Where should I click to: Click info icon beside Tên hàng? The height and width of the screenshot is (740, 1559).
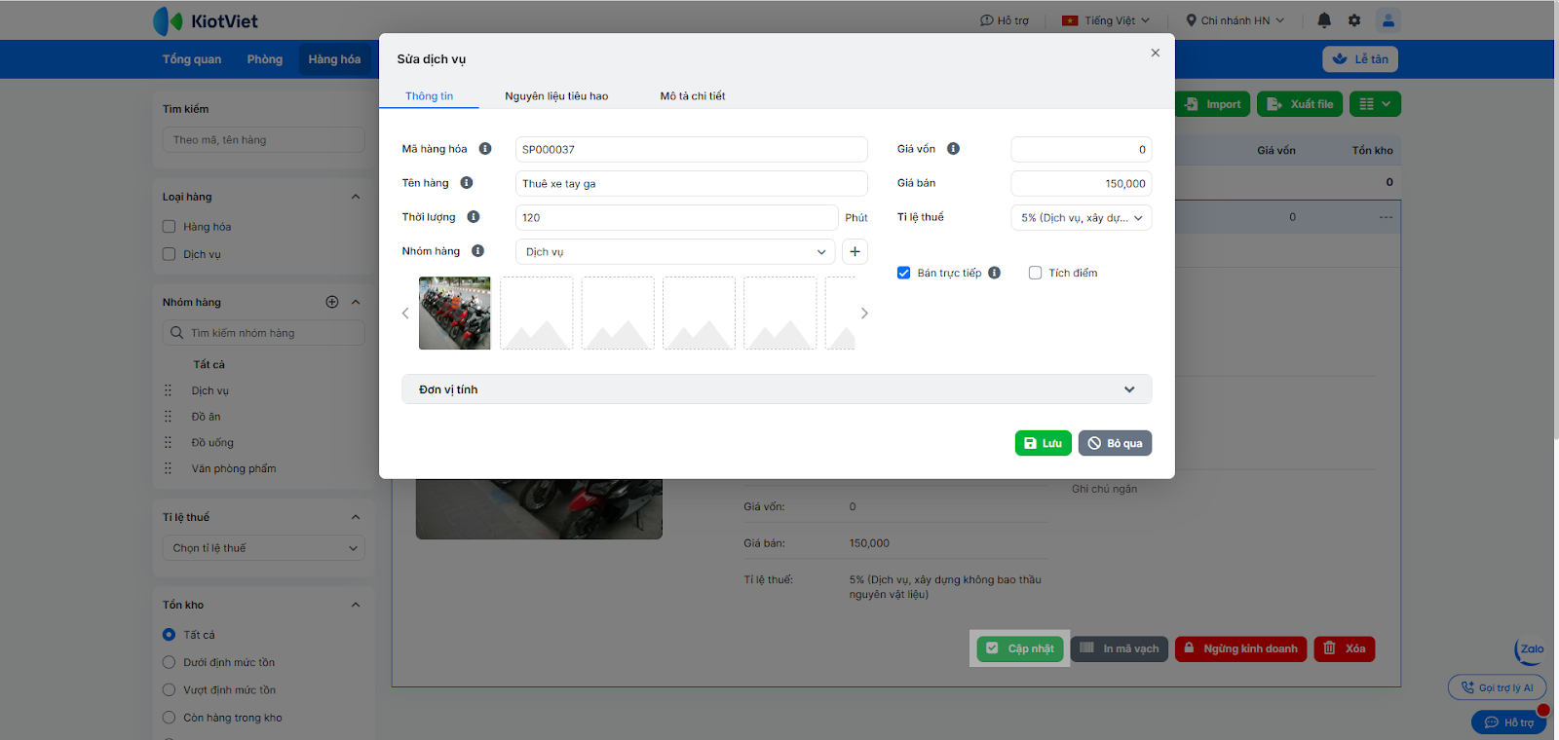pos(467,183)
